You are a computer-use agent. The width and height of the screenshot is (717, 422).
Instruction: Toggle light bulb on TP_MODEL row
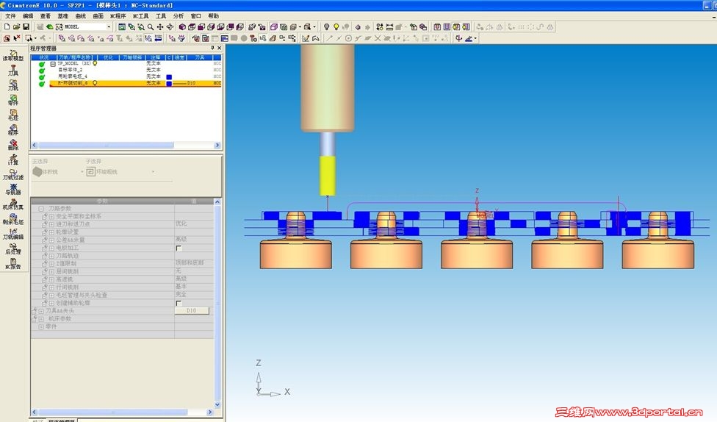click(x=95, y=64)
